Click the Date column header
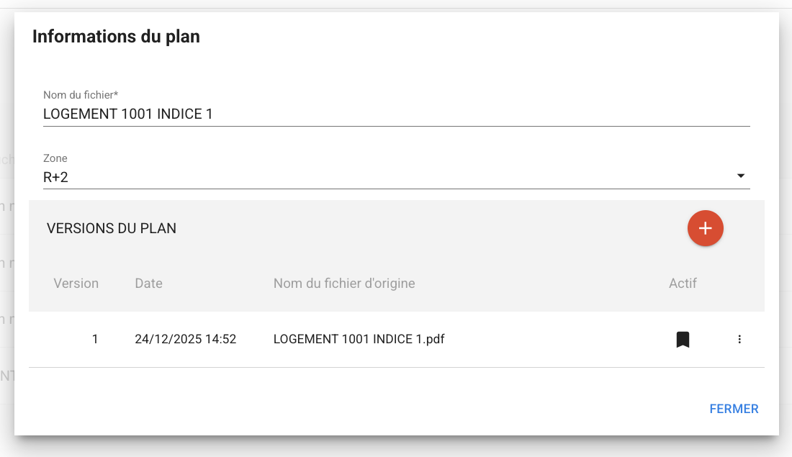This screenshot has width=792, height=457. point(148,284)
